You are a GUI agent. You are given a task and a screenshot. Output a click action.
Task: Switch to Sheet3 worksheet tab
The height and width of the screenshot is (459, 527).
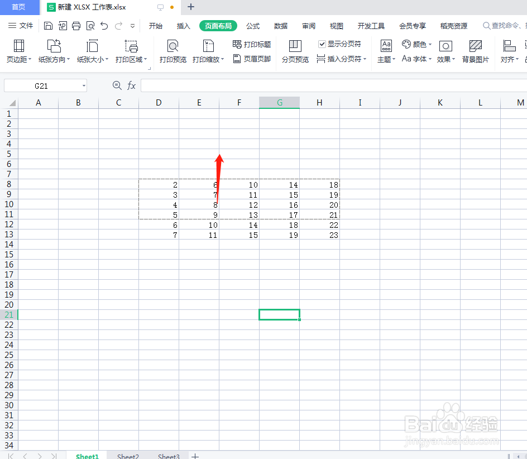click(x=169, y=456)
